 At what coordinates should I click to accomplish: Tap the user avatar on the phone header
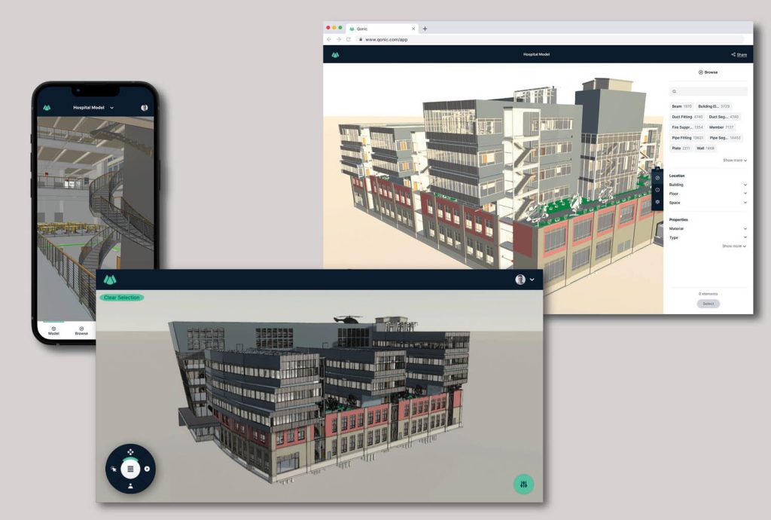(143, 106)
